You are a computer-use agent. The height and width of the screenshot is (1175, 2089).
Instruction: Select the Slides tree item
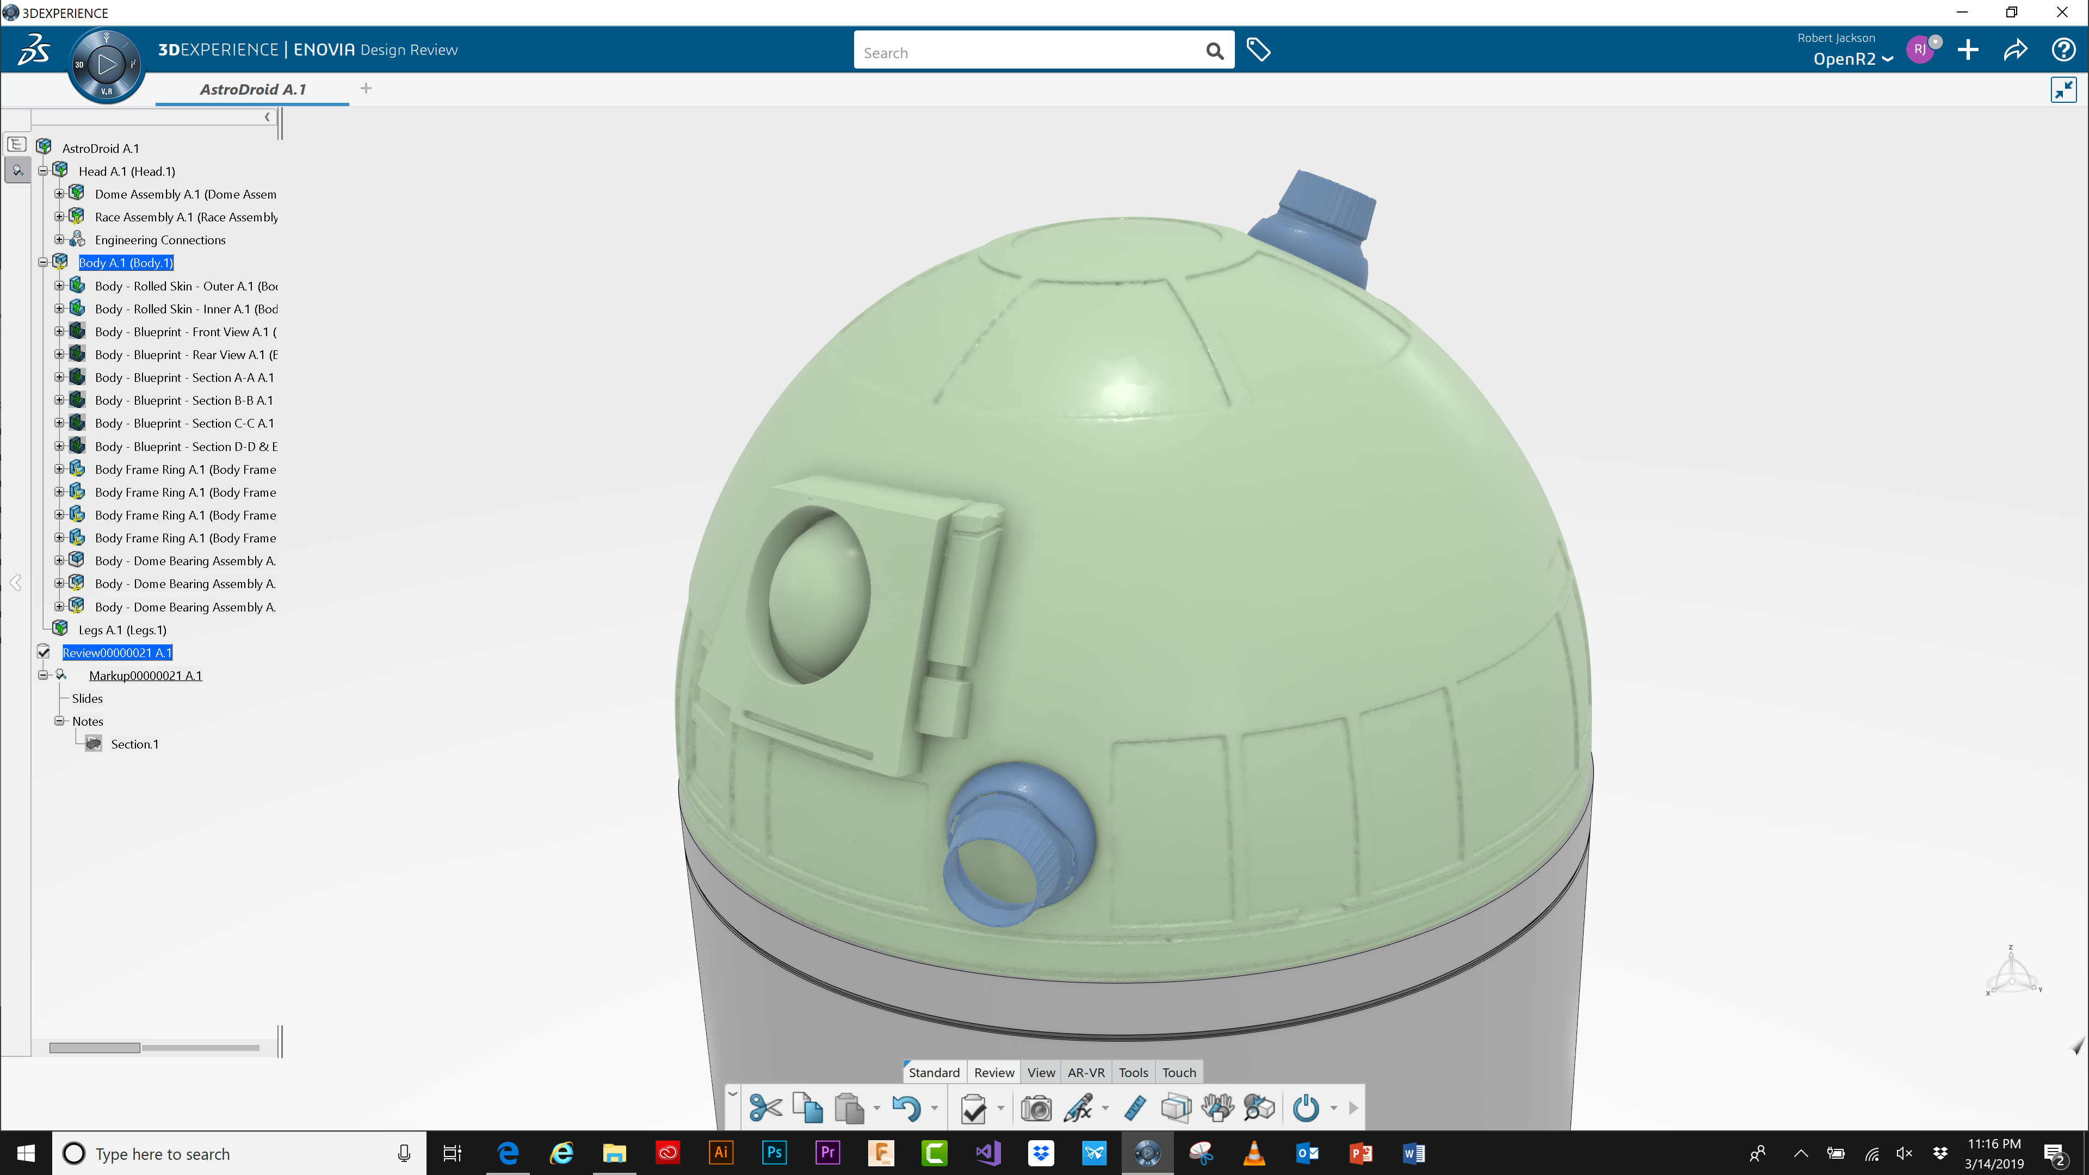pos(87,698)
